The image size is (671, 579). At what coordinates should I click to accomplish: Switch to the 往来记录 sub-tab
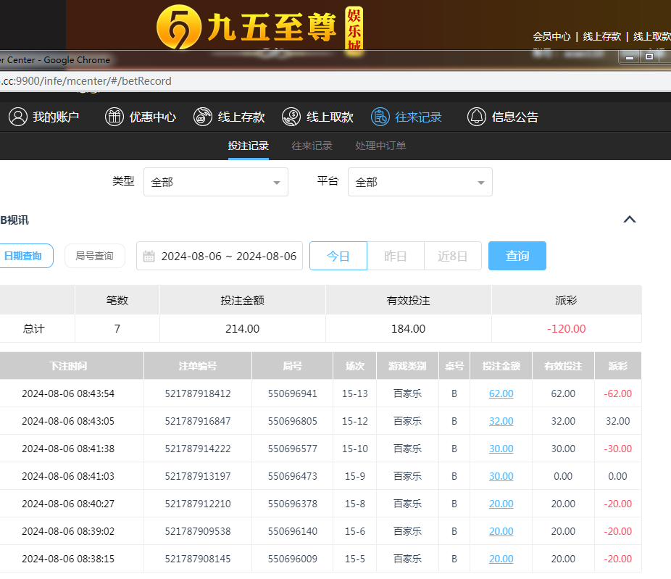(312, 146)
